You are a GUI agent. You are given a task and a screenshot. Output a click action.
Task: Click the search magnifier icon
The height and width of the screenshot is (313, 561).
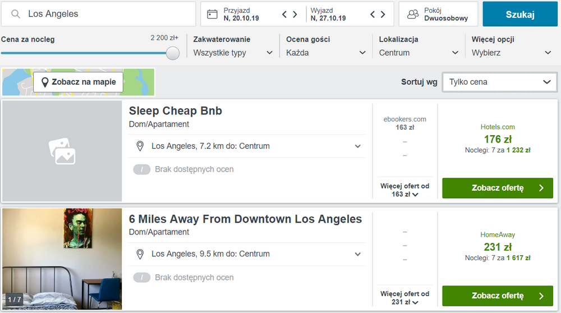[15, 14]
